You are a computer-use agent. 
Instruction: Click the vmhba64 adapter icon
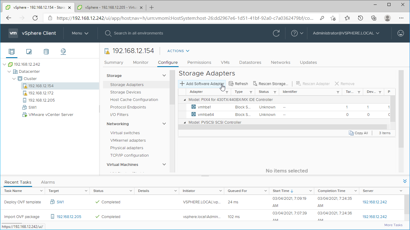pos(194,114)
